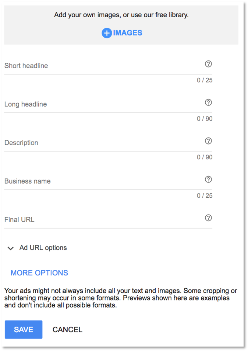Image resolution: width=248 pixels, height=351 pixels.
Task: Click the ad format disclaimer text
Action: pyautogui.click(x=121, y=298)
